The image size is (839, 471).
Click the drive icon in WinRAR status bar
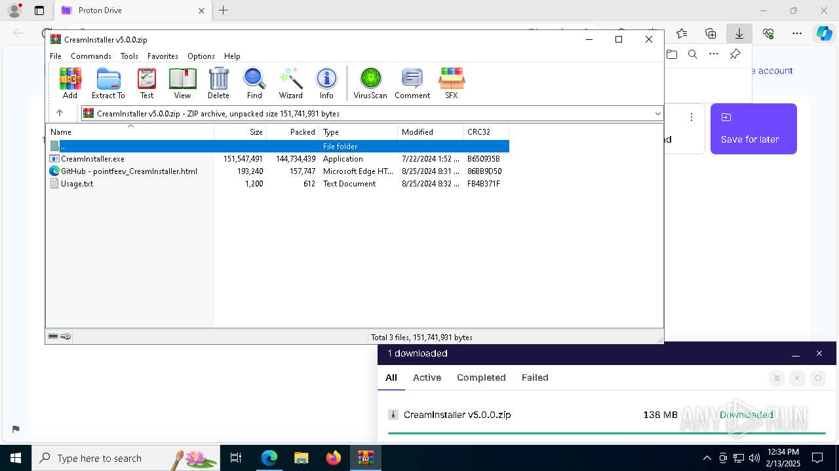[53, 336]
